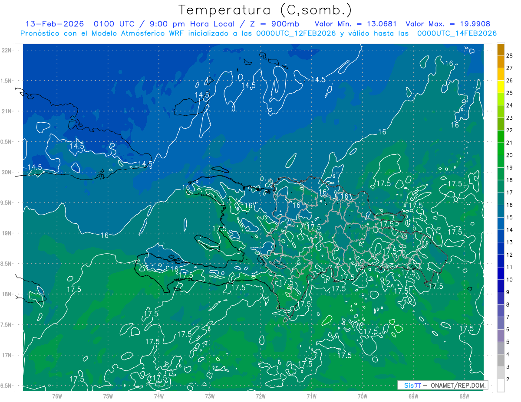Select the date text '13-Feb-2026'
Viewport: 521px width, 402px height.
click(54, 24)
